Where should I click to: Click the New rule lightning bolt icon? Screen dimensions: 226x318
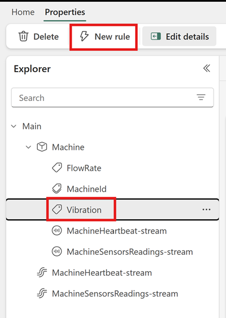coord(84,37)
